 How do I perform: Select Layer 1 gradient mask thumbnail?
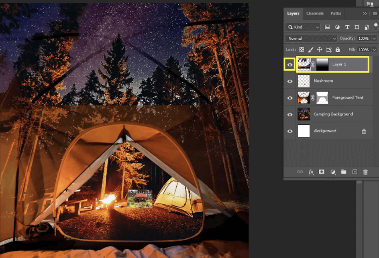(x=322, y=64)
